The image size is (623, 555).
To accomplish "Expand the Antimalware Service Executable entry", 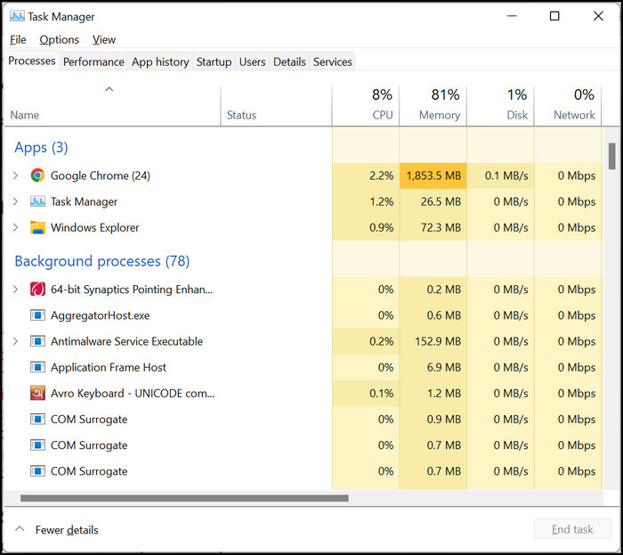I will point(15,341).
